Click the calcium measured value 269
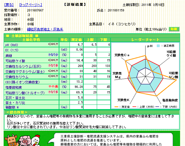The height and width of the screenshot is (146, 185). (x=80, y=66)
